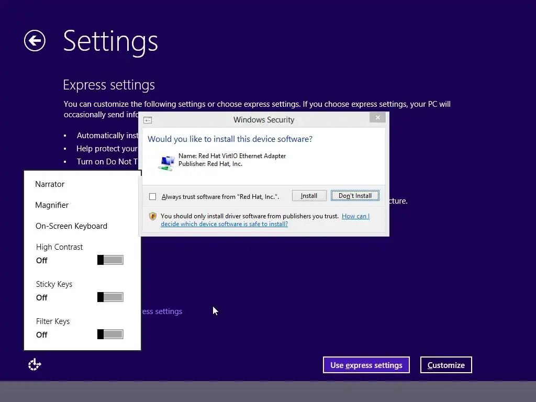Click the 'Publisher: Red Hat, Inc.' text
536x402 pixels.
coord(210,164)
